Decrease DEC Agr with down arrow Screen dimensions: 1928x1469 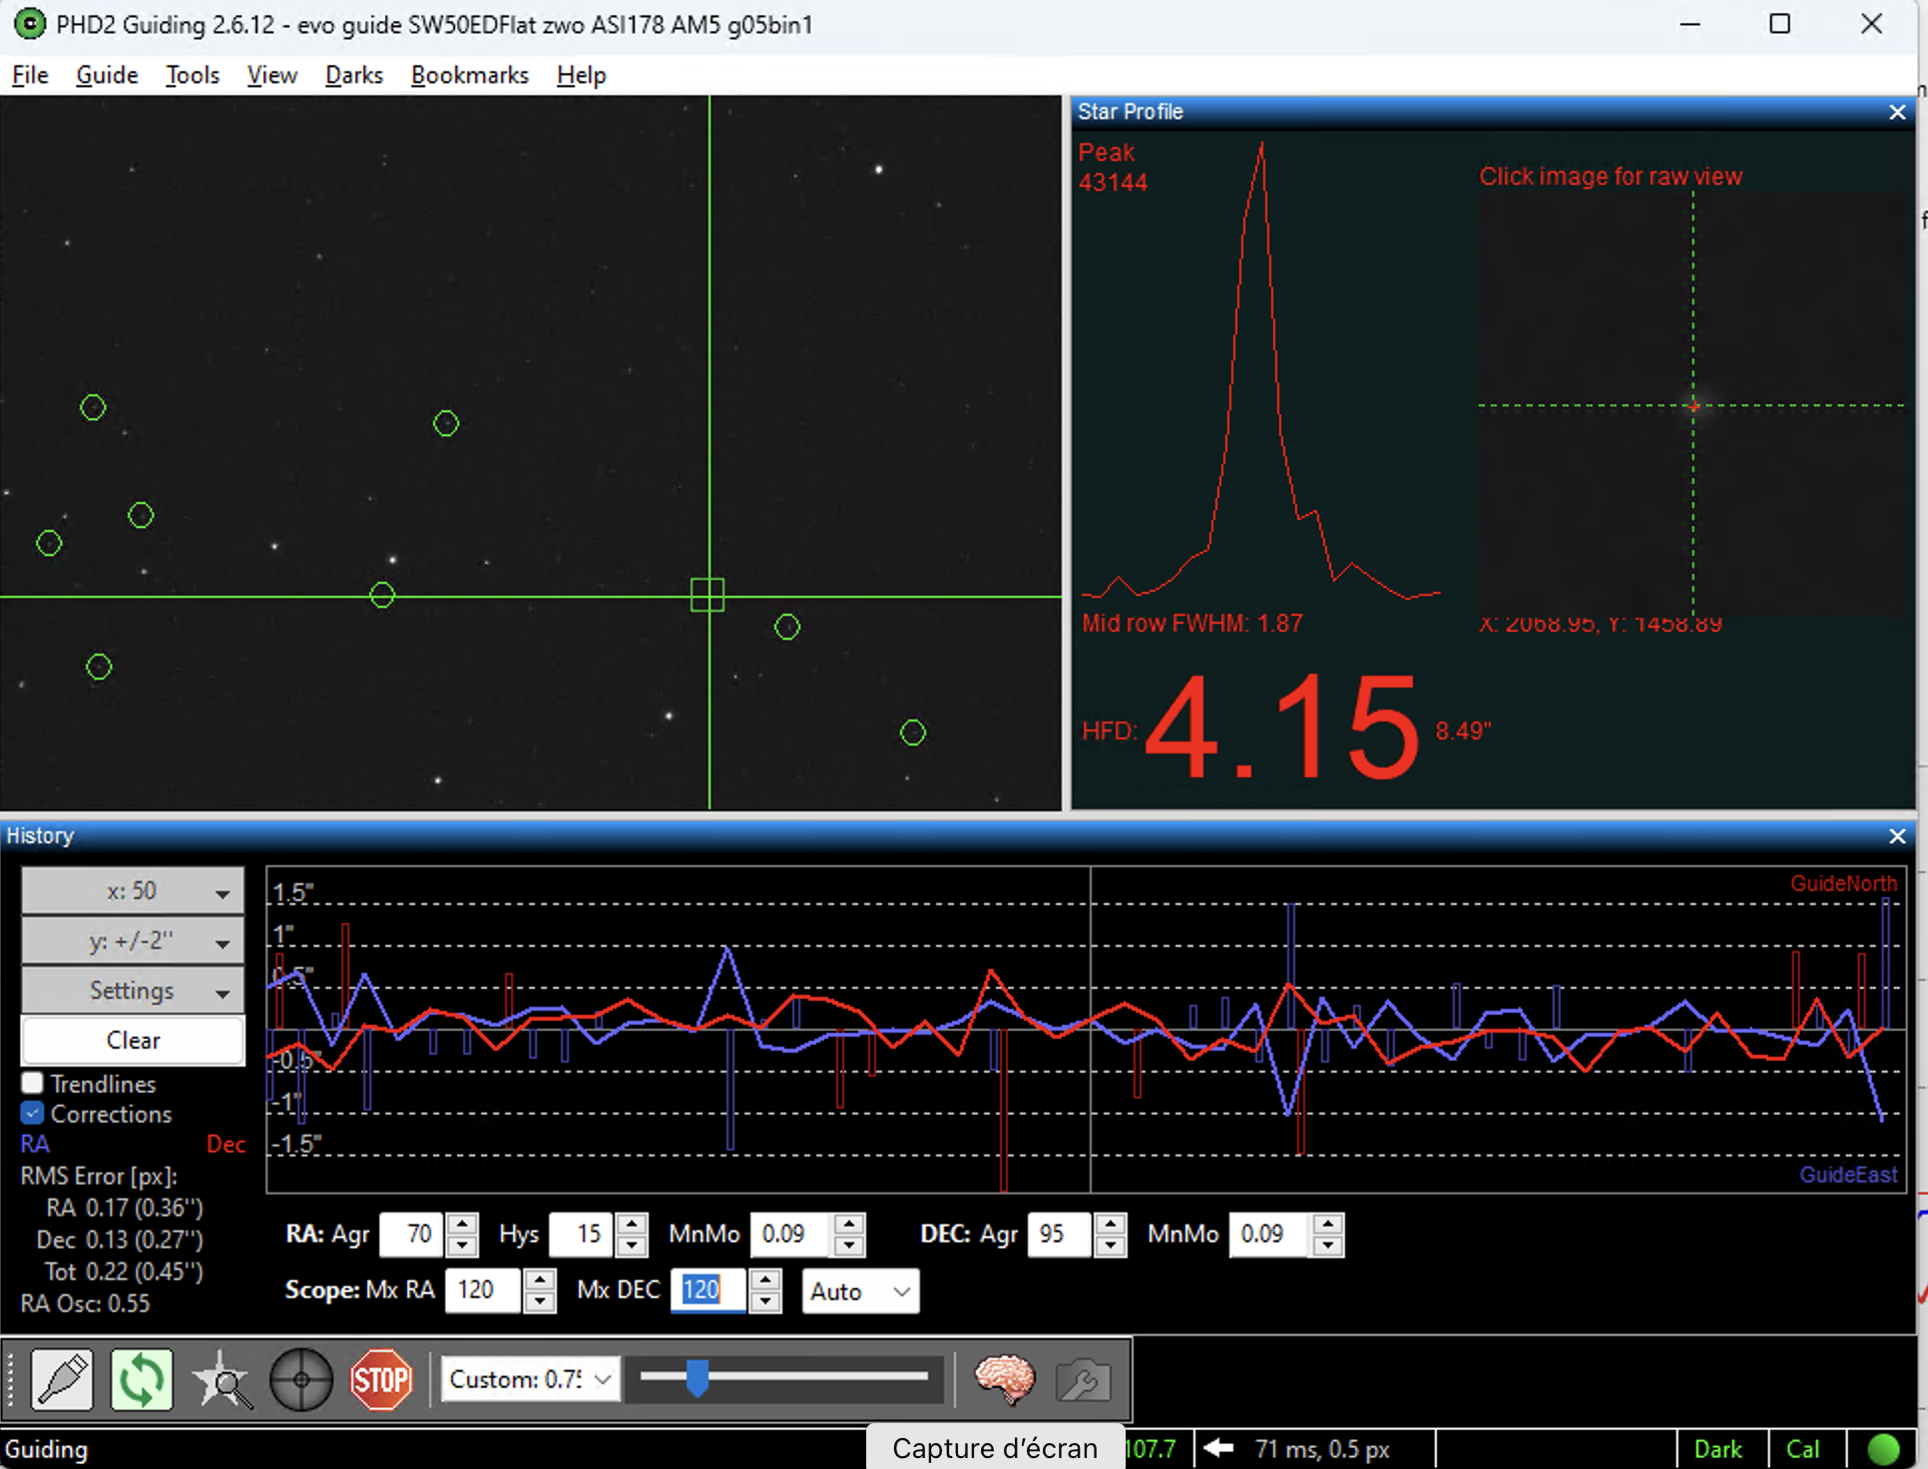[1110, 1245]
